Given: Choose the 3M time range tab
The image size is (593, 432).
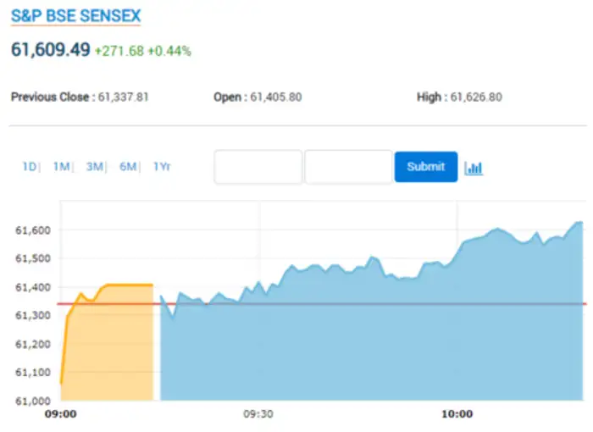Looking at the screenshot, I should tap(94, 167).
